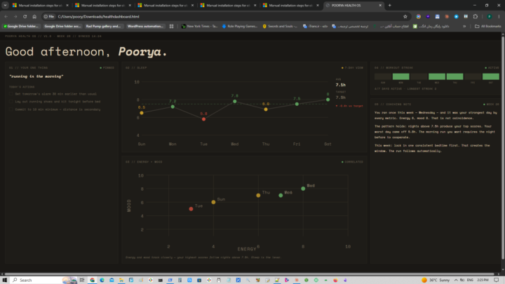Click the vertical page scrollbar
The height and width of the screenshot is (284, 505).
coord(503,148)
